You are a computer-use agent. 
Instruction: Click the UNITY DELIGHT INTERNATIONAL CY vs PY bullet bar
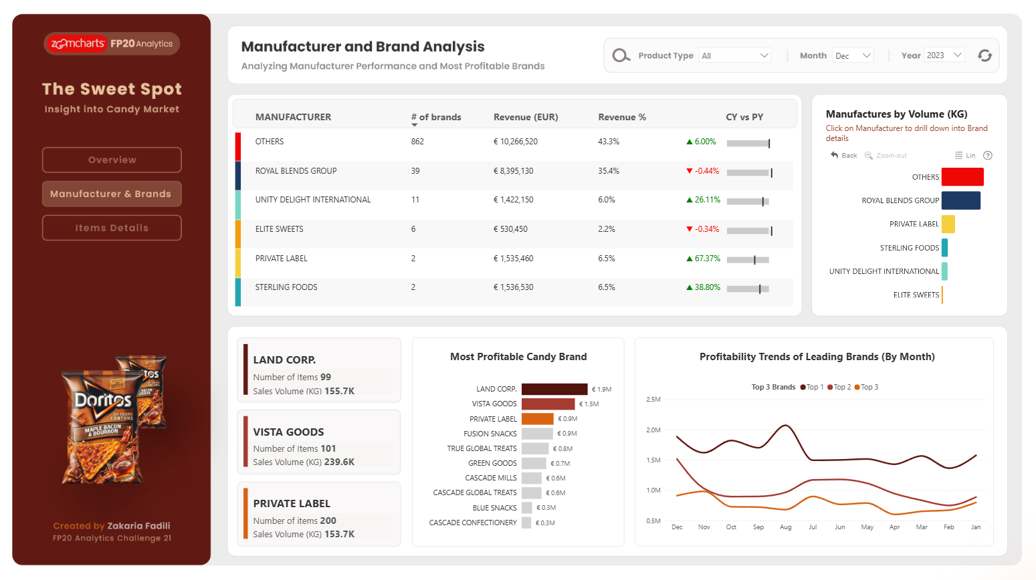pyautogui.click(x=748, y=201)
